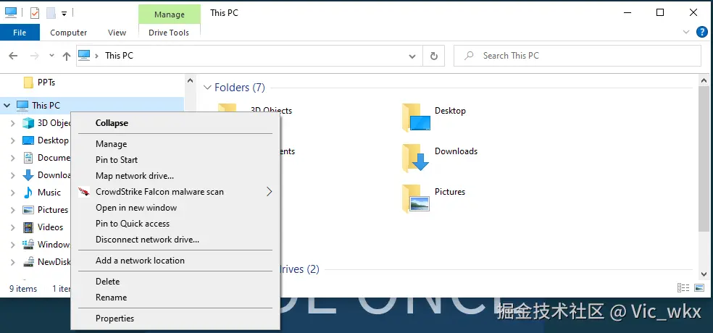Image resolution: width=713 pixels, height=333 pixels.
Task: Switch to details view in status bar
Action: (x=683, y=288)
